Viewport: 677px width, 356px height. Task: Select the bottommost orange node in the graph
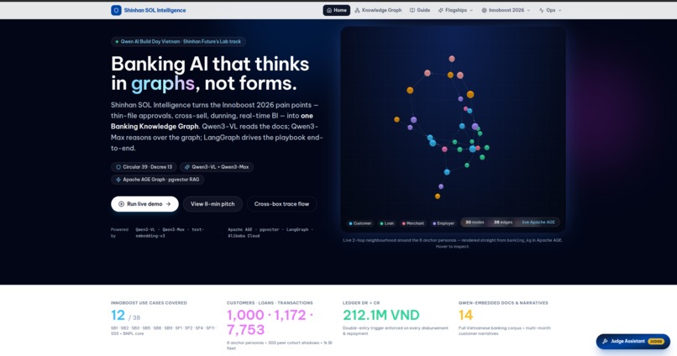point(438,196)
